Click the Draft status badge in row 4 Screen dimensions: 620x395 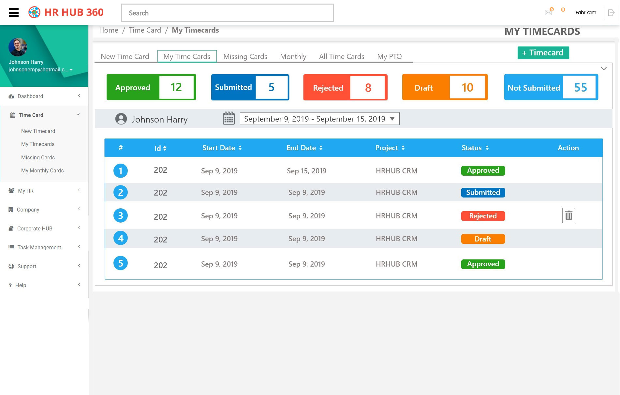coord(483,239)
